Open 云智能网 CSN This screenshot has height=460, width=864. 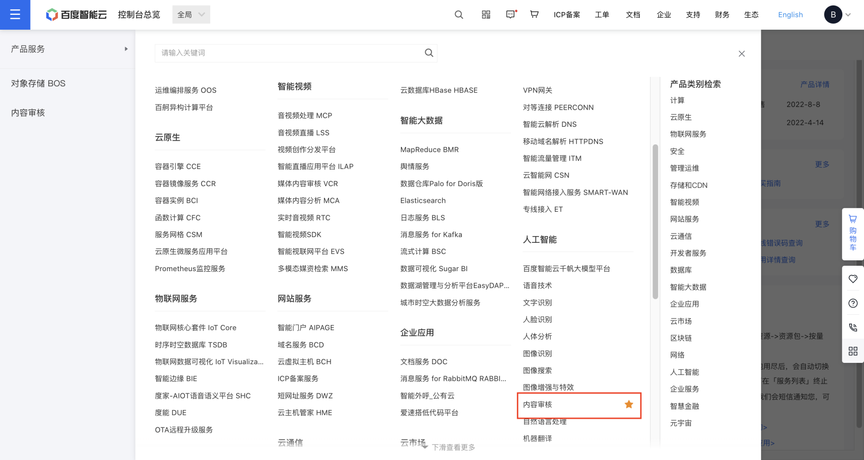click(x=546, y=175)
